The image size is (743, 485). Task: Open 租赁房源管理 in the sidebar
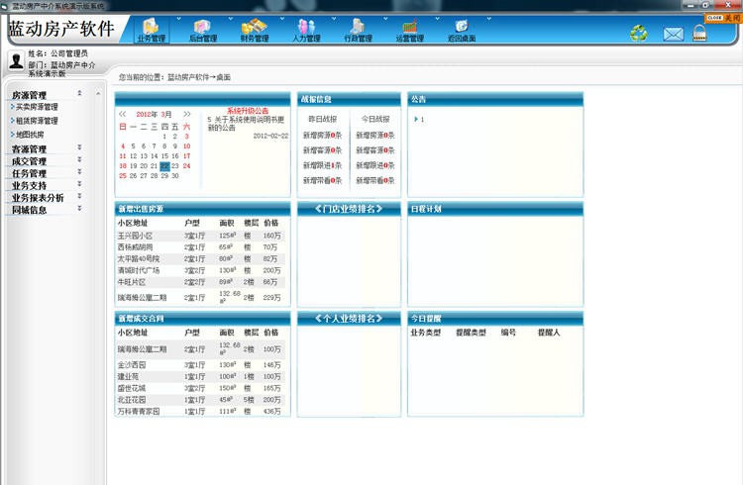pyautogui.click(x=37, y=121)
